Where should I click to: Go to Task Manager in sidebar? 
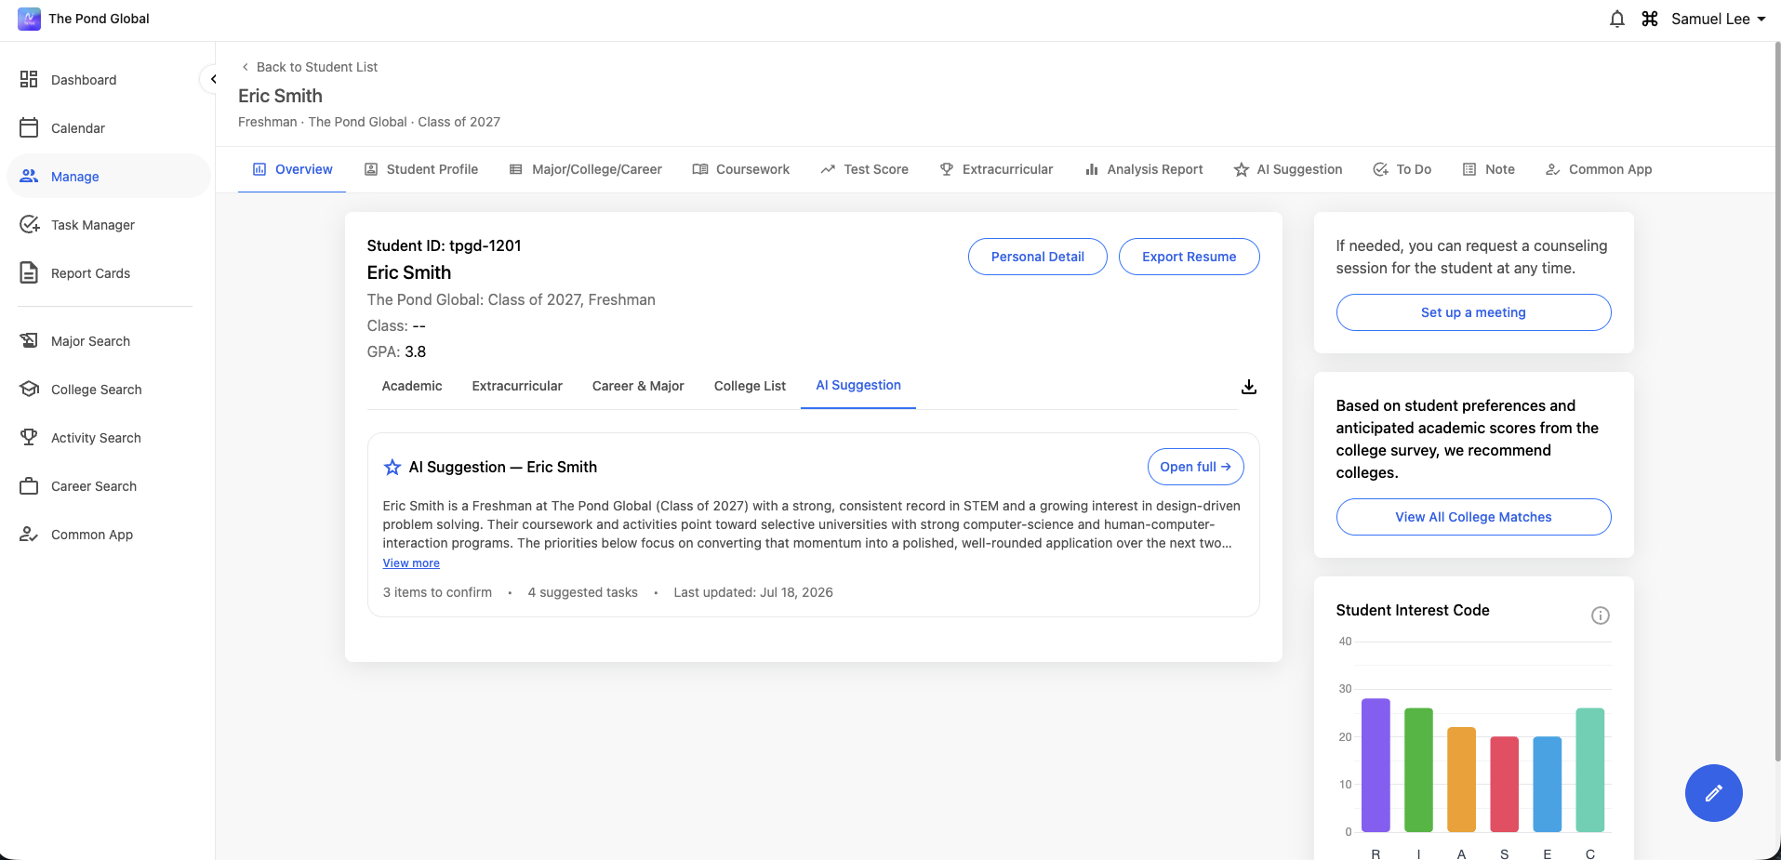coord(109,225)
